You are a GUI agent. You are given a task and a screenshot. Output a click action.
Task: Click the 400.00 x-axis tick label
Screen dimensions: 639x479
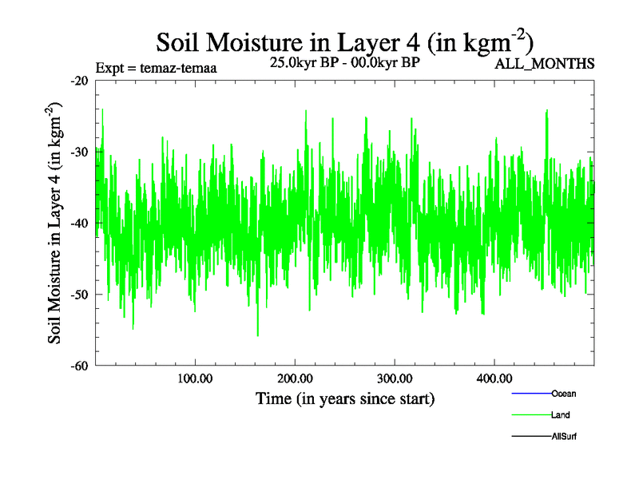(494, 378)
